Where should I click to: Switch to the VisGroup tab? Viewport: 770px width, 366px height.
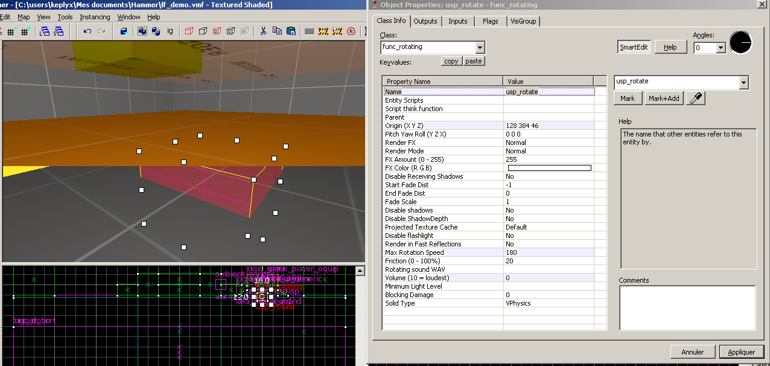pyautogui.click(x=523, y=21)
